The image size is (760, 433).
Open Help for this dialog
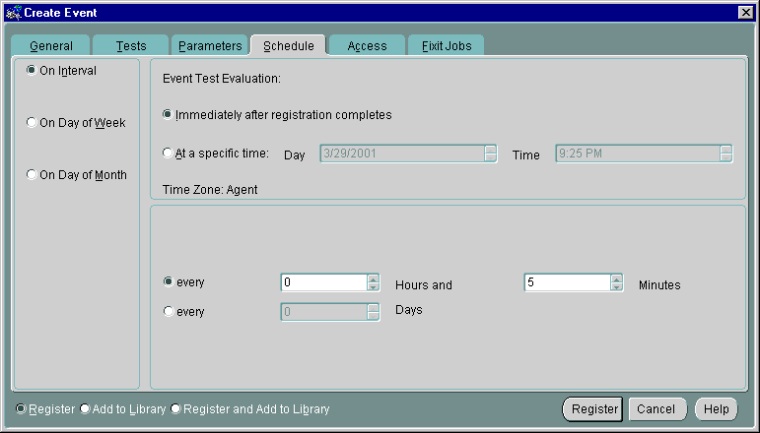tap(716, 408)
